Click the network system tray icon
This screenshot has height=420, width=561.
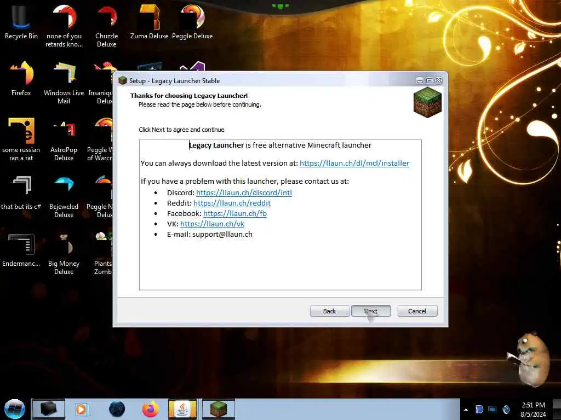point(493,409)
